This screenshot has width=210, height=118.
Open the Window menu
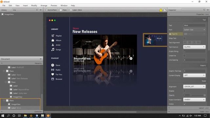[64, 6]
